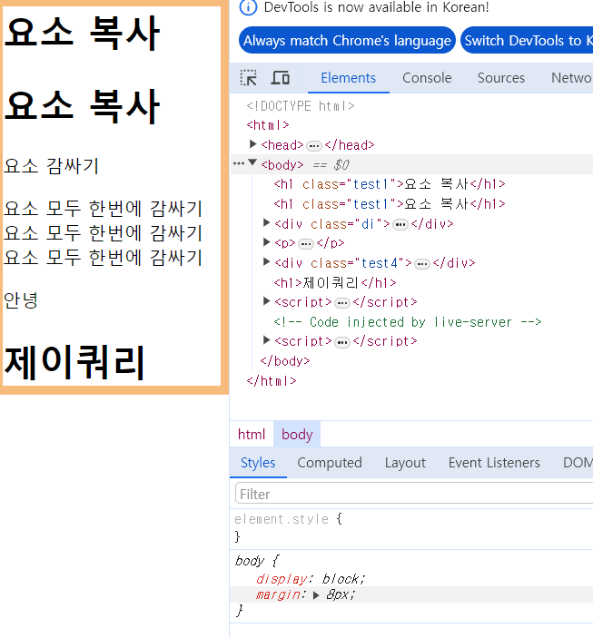Expand the first script node

[267, 301]
